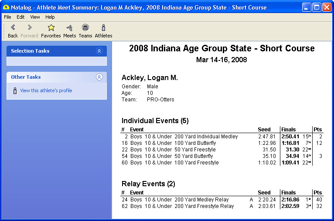334x221 pixels.
Task: Click the athlete icon beside profile link
Action: [x=15, y=91]
